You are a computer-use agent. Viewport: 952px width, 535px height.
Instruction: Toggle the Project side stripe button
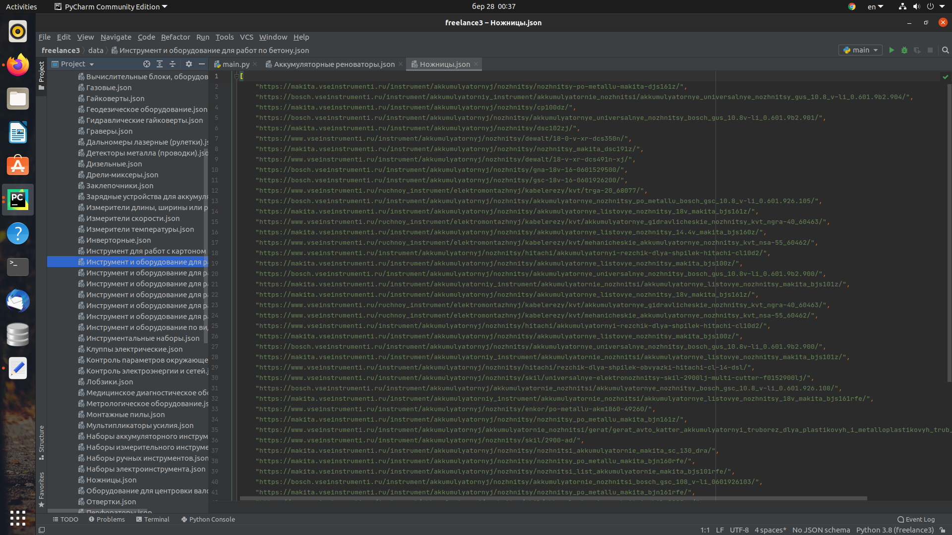coord(42,76)
